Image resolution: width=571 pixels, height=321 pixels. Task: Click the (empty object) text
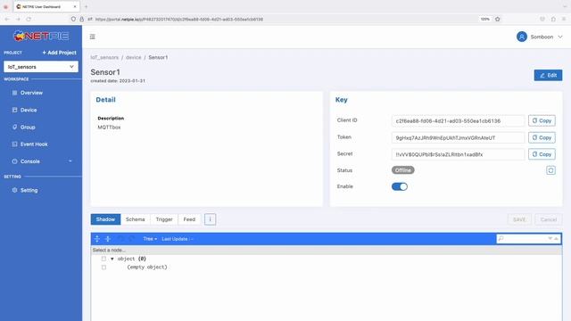(147, 267)
